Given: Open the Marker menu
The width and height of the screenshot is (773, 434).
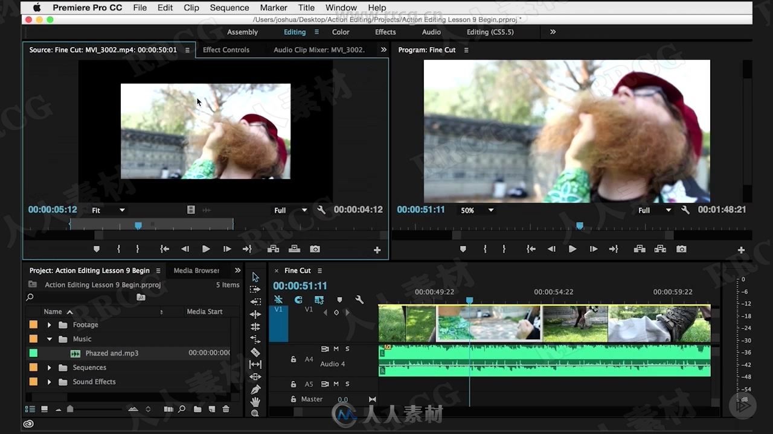Looking at the screenshot, I should coord(274,8).
